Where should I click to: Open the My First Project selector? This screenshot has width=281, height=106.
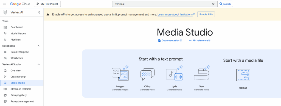coord(47,4)
